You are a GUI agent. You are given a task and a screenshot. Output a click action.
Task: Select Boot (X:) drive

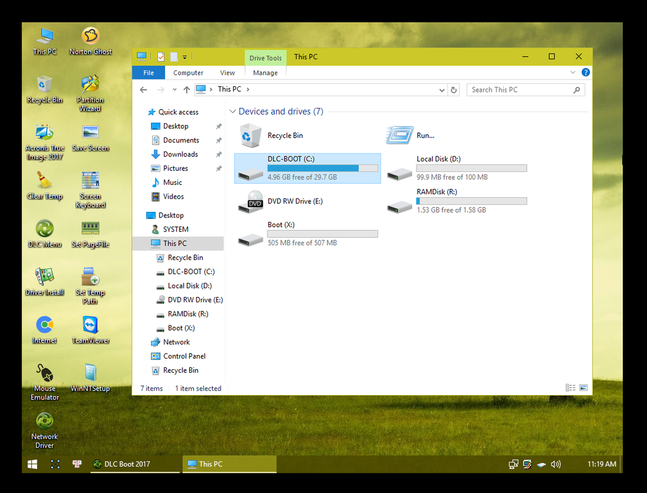[x=307, y=234]
